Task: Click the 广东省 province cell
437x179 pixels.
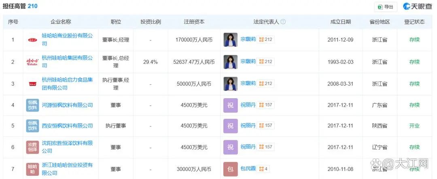Action: click(380, 105)
